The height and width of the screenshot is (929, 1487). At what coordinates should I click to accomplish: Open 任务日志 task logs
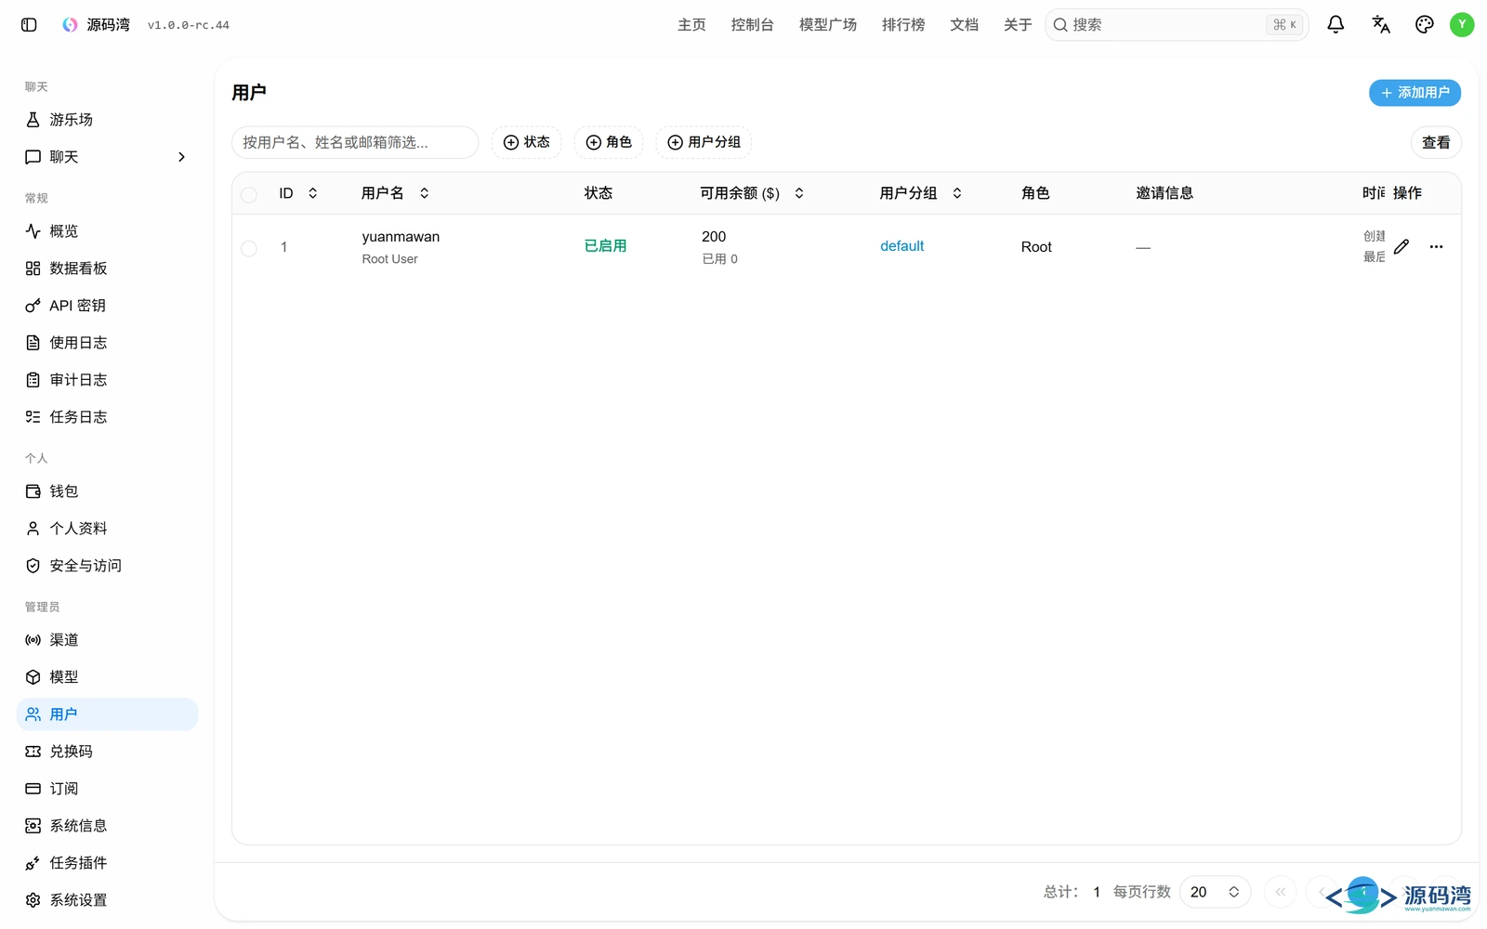click(x=107, y=417)
